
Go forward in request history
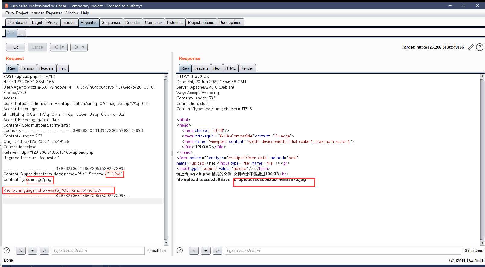point(76,47)
